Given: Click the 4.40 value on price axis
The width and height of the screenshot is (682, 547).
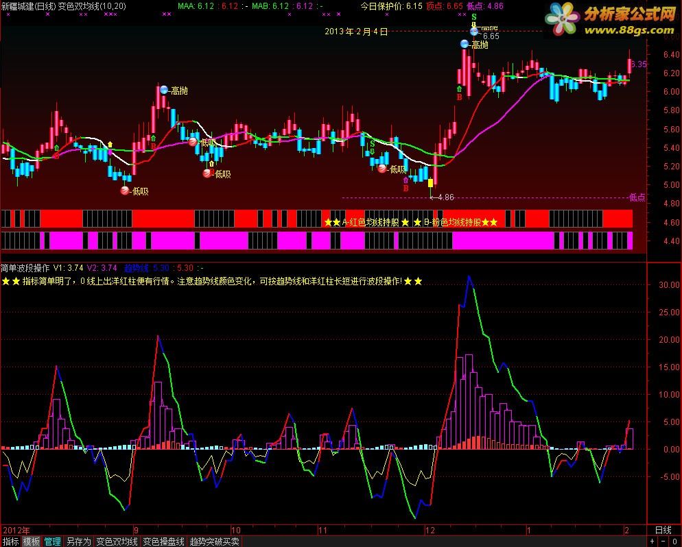Looking at the screenshot, I should [x=672, y=241].
